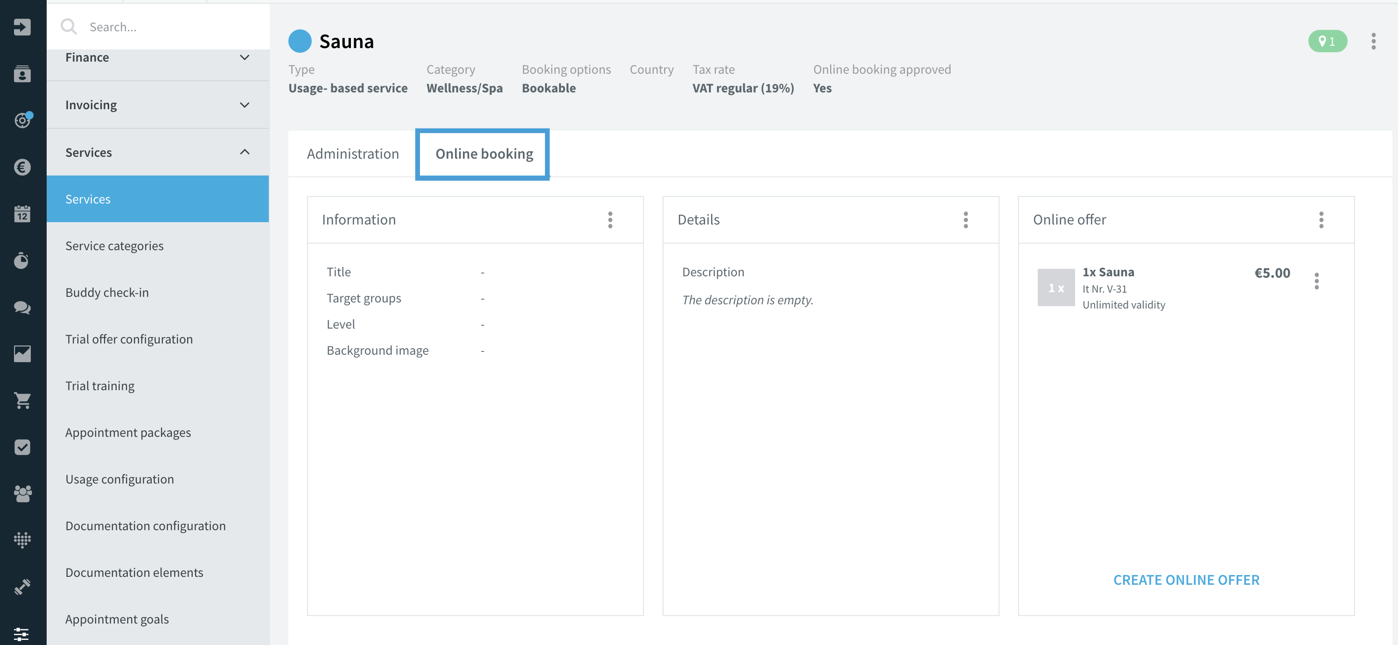Open Service categories

(x=158, y=245)
